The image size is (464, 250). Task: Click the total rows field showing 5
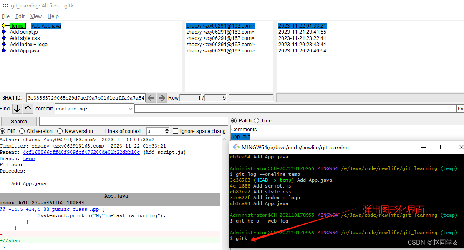(x=216, y=98)
